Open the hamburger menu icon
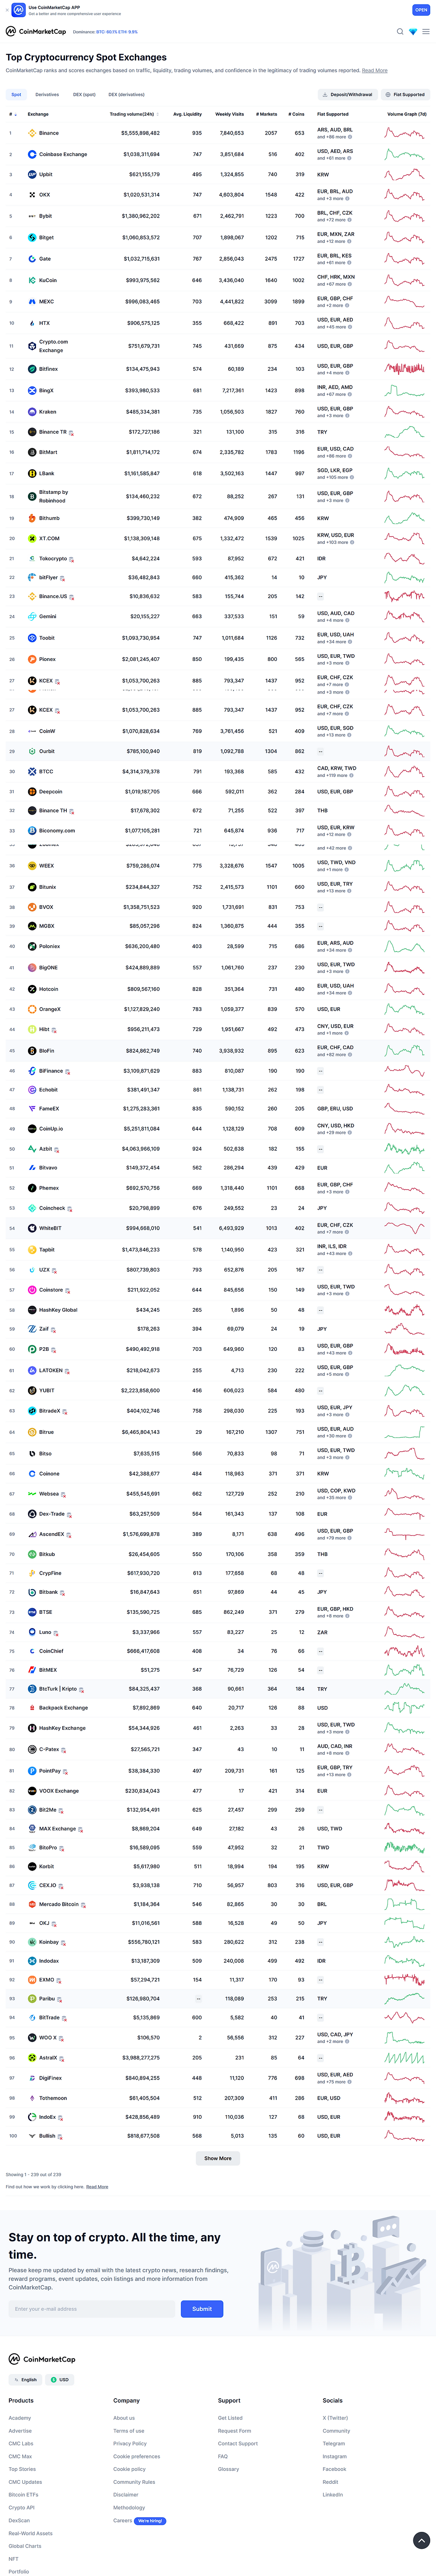Screen dimensions: 436x2576 (426, 31)
